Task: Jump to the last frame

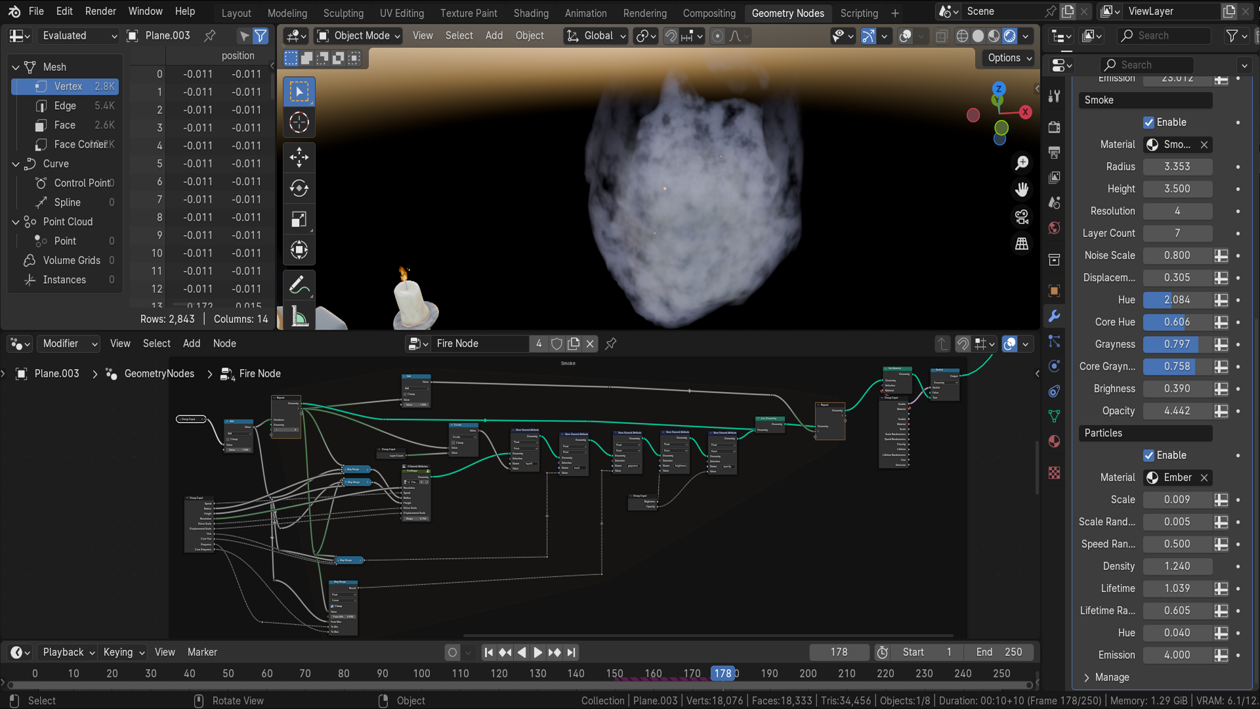Action: click(571, 653)
